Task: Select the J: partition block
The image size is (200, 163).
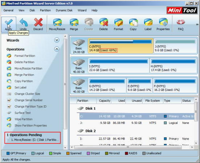Action: point(175,46)
